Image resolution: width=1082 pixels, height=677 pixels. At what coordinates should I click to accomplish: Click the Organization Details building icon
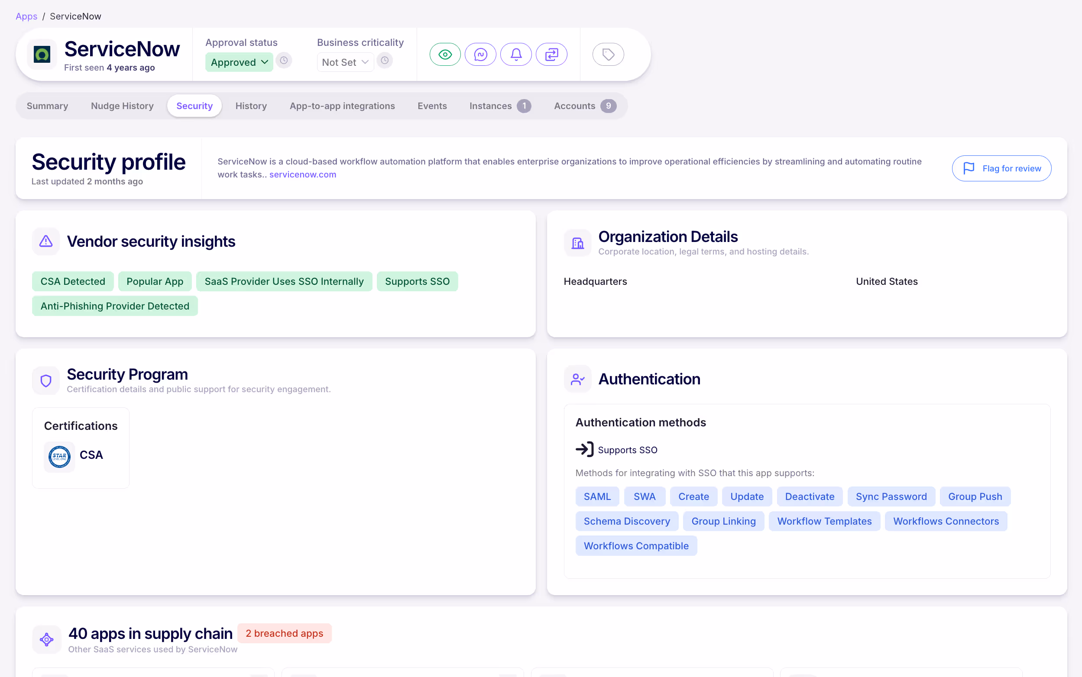coord(577,243)
